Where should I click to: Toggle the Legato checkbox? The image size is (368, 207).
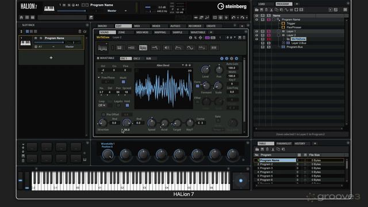[x=118, y=105]
